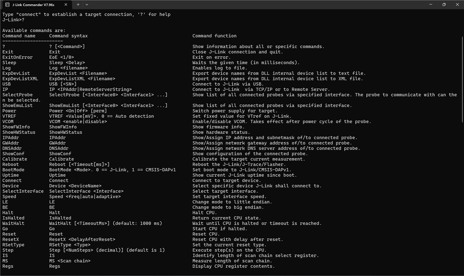Select the J-Link Commander V7.96s tab
The width and height of the screenshot is (464, 276).
pos(33,5)
